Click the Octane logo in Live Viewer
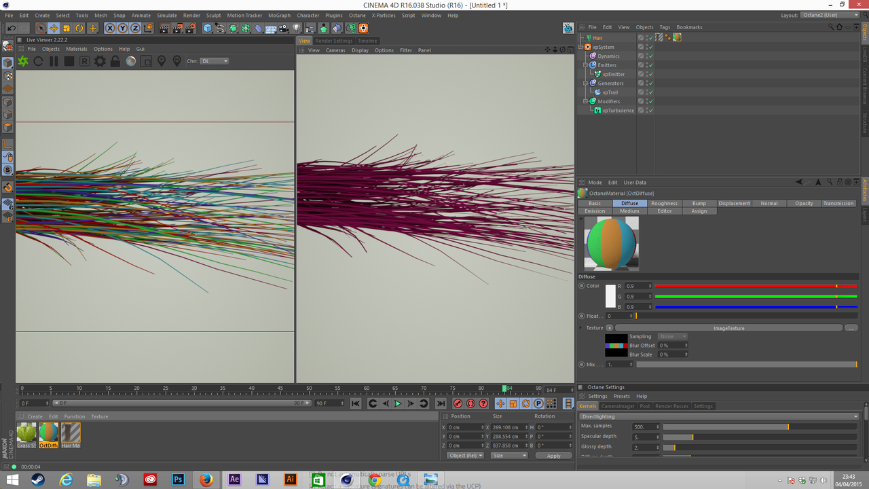The height and width of the screenshot is (489, 869). click(23, 61)
